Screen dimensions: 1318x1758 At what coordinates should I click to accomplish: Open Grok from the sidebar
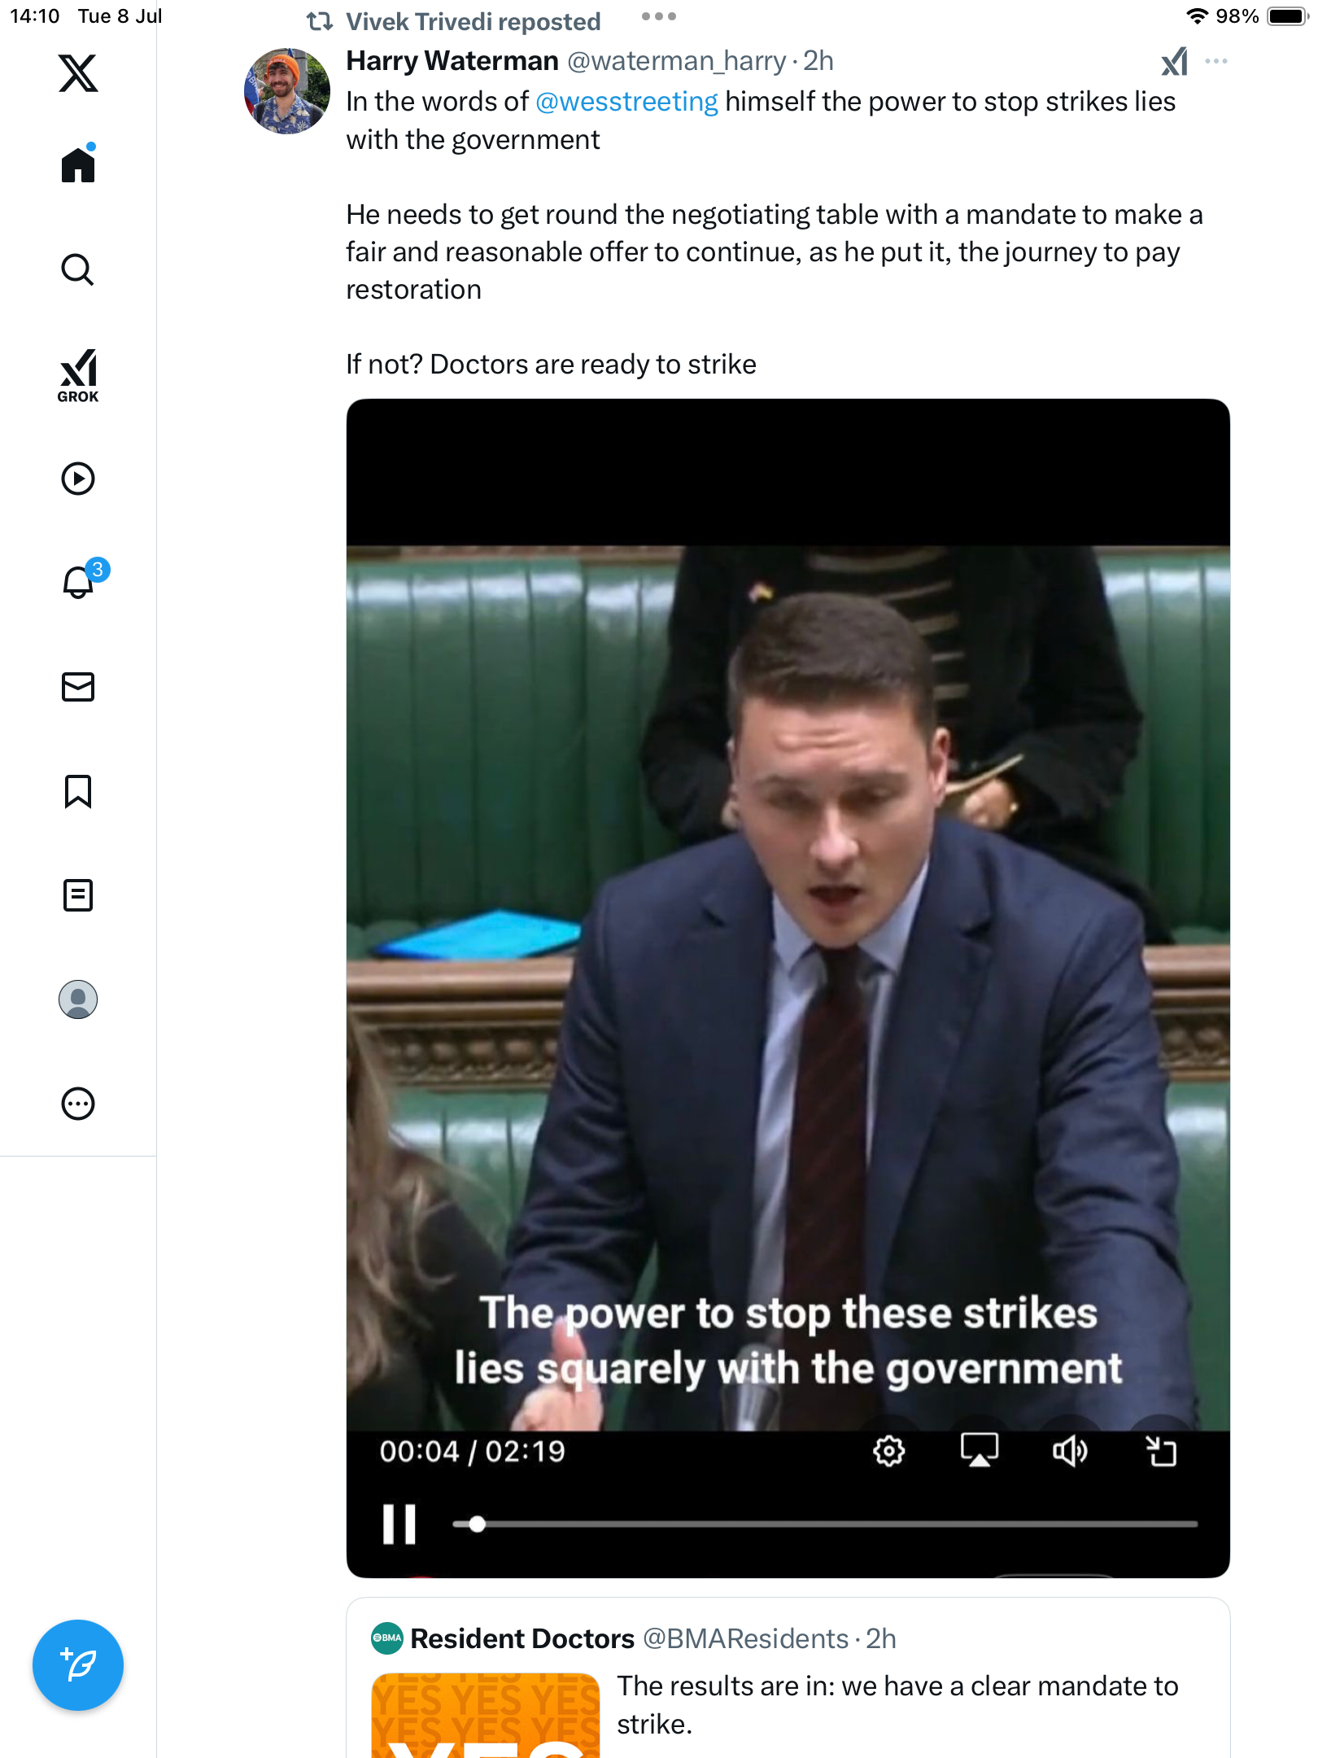tap(78, 376)
